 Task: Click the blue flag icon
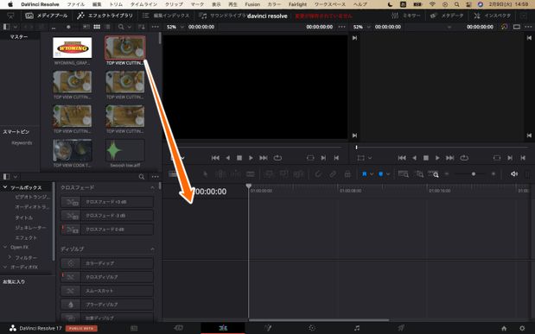pos(365,174)
